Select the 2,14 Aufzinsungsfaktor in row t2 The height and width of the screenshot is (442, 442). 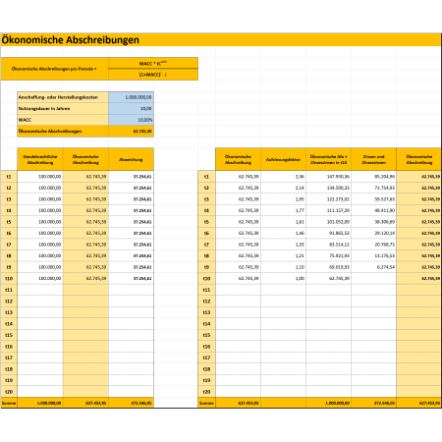click(284, 188)
